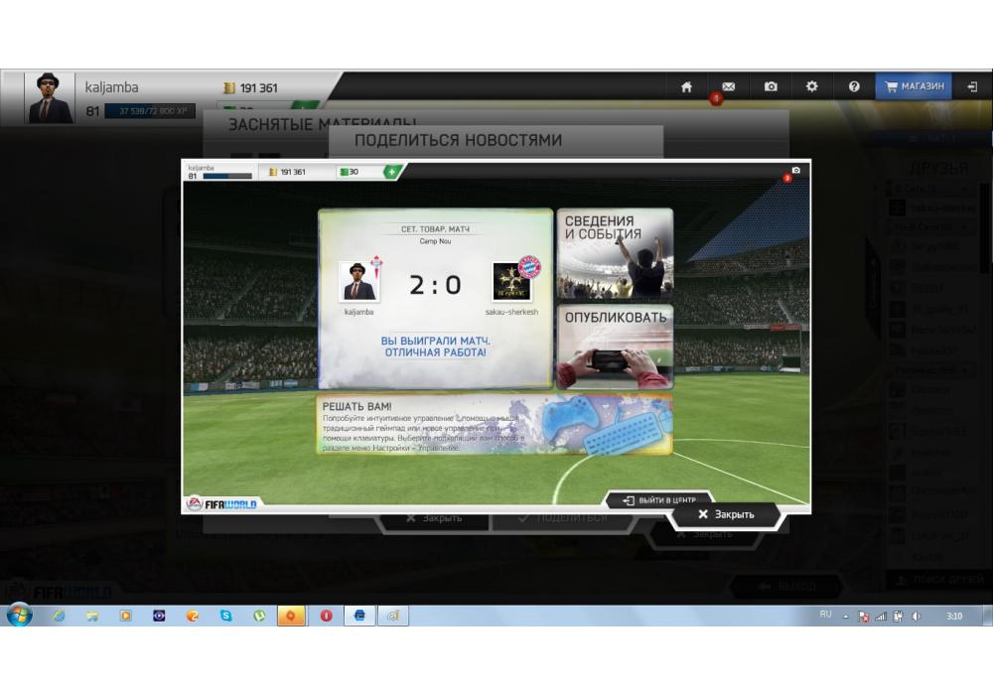Launch Internet Explorer from the taskbar

59,616
